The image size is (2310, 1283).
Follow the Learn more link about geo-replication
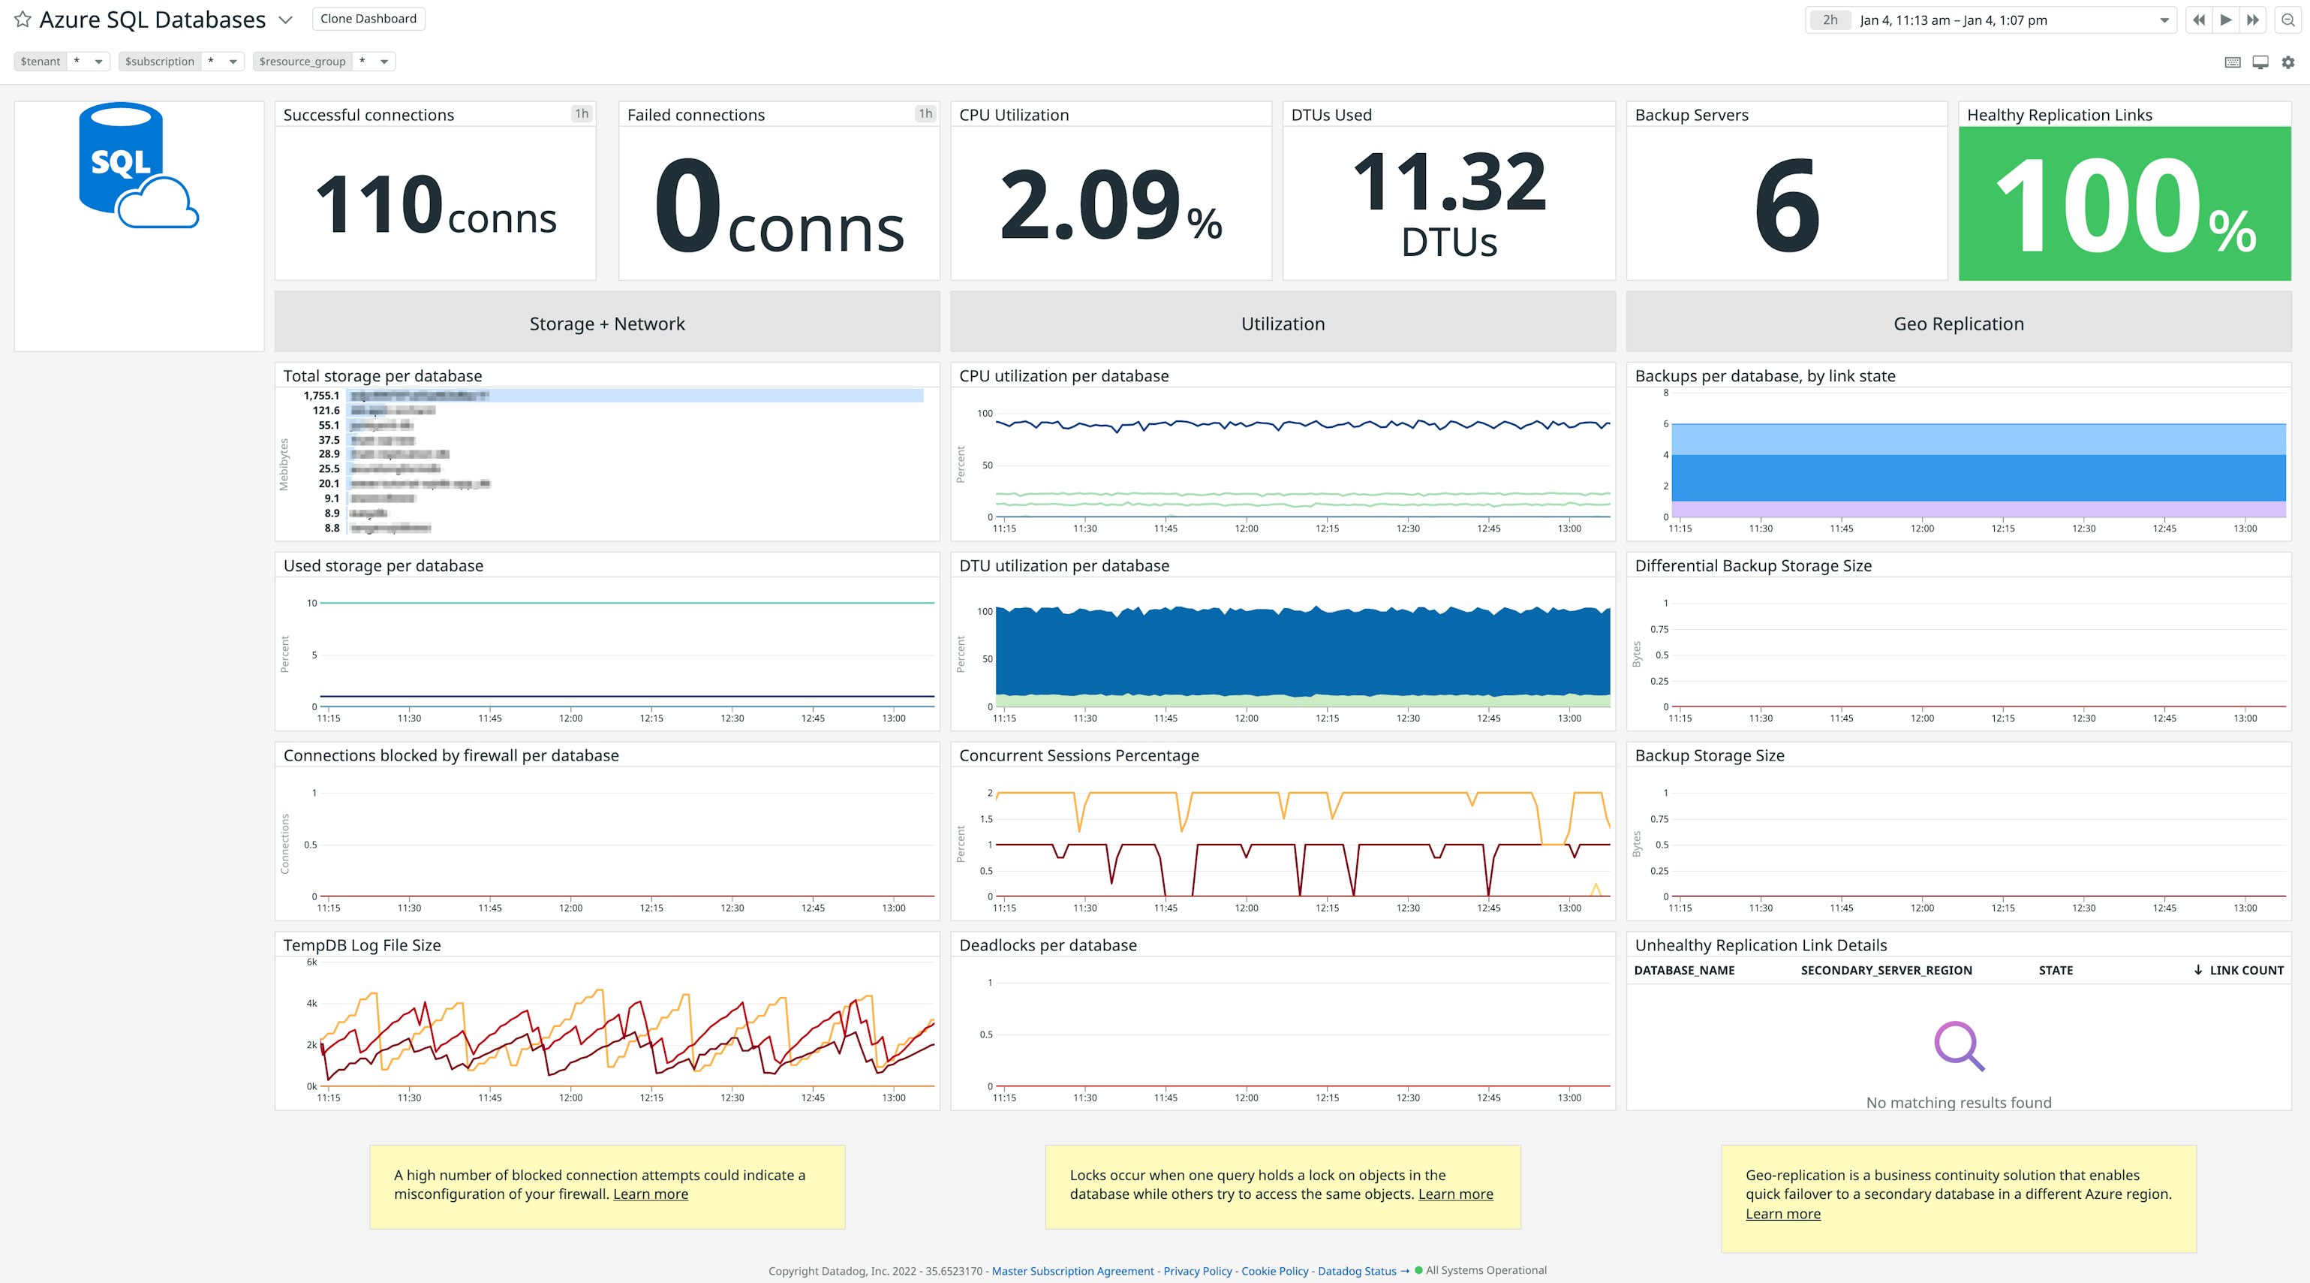click(x=1782, y=1213)
